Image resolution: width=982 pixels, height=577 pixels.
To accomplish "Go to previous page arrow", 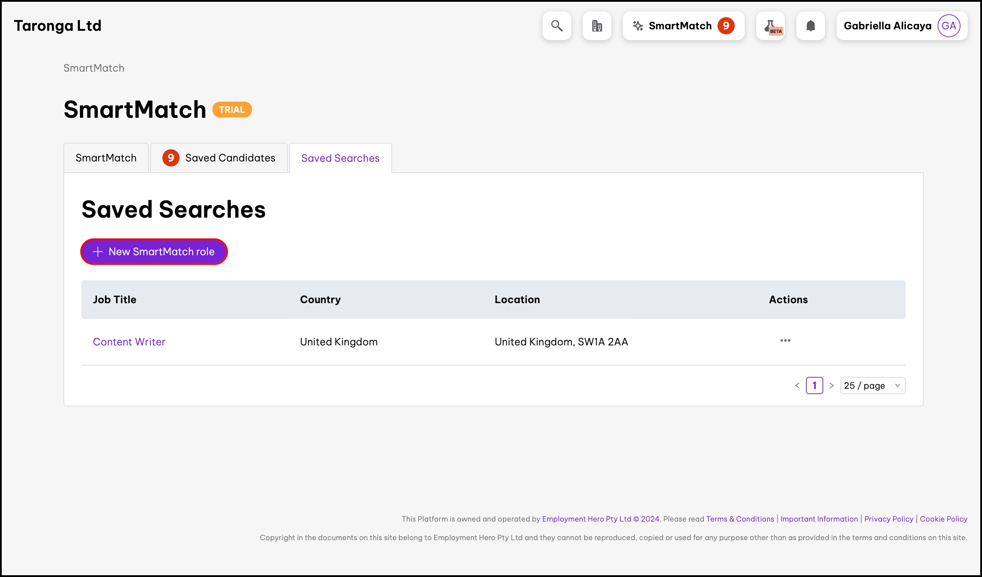I will [797, 386].
